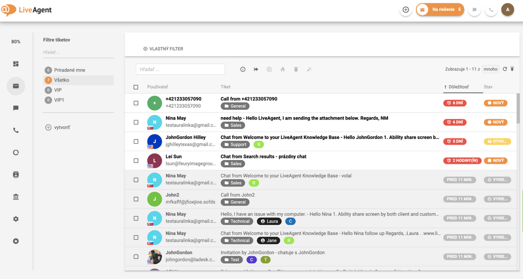Click the transfer arrow toolbar icon
The width and height of the screenshot is (523, 279).
(x=256, y=69)
